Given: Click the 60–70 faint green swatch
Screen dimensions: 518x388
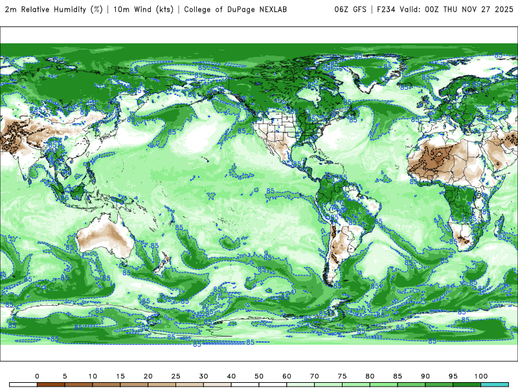Looking at the screenshot, I should click(300, 385).
